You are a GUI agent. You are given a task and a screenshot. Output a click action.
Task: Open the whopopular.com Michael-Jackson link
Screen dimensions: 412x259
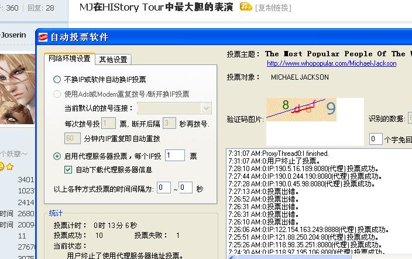point(331,63)
